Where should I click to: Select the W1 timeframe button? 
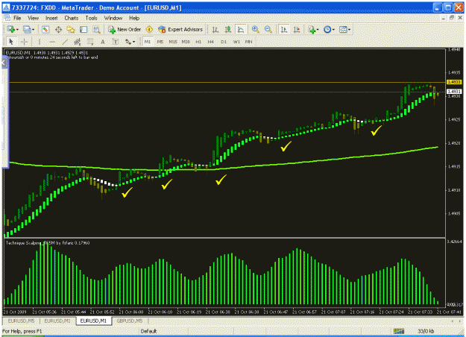click(x=236, y=42)
